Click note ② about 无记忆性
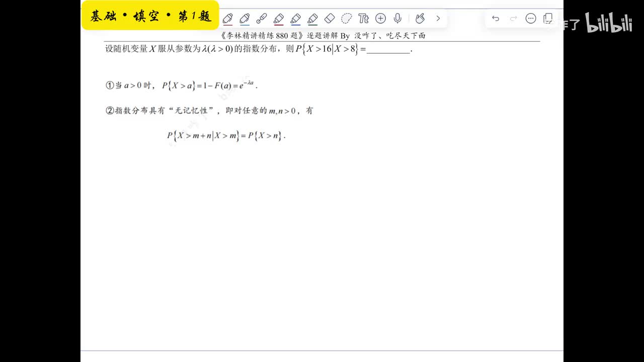The width and height of the screenshot is (644, 362). (209, 111)
